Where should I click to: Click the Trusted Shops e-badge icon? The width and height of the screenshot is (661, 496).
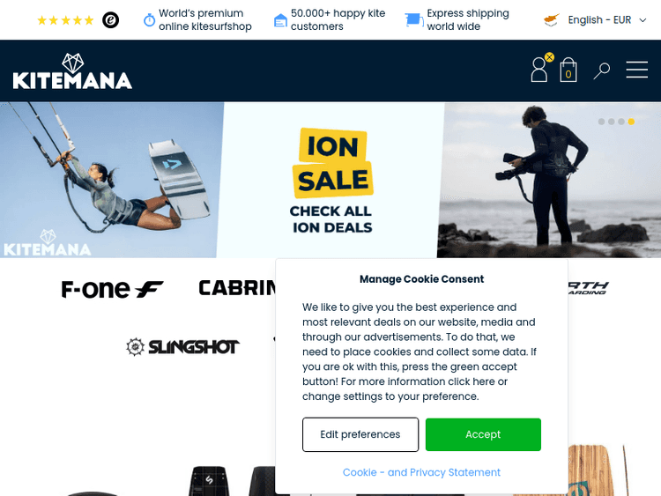110,19
